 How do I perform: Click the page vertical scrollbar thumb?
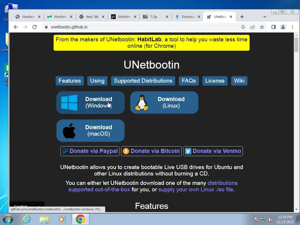pyautogui.click(x=296, y=45)
